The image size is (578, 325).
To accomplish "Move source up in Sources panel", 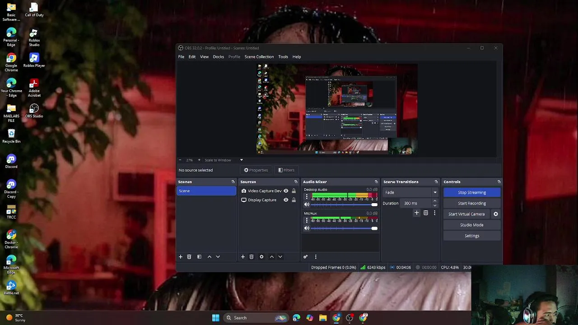I will pyautogui.click(x=272, y=257).
